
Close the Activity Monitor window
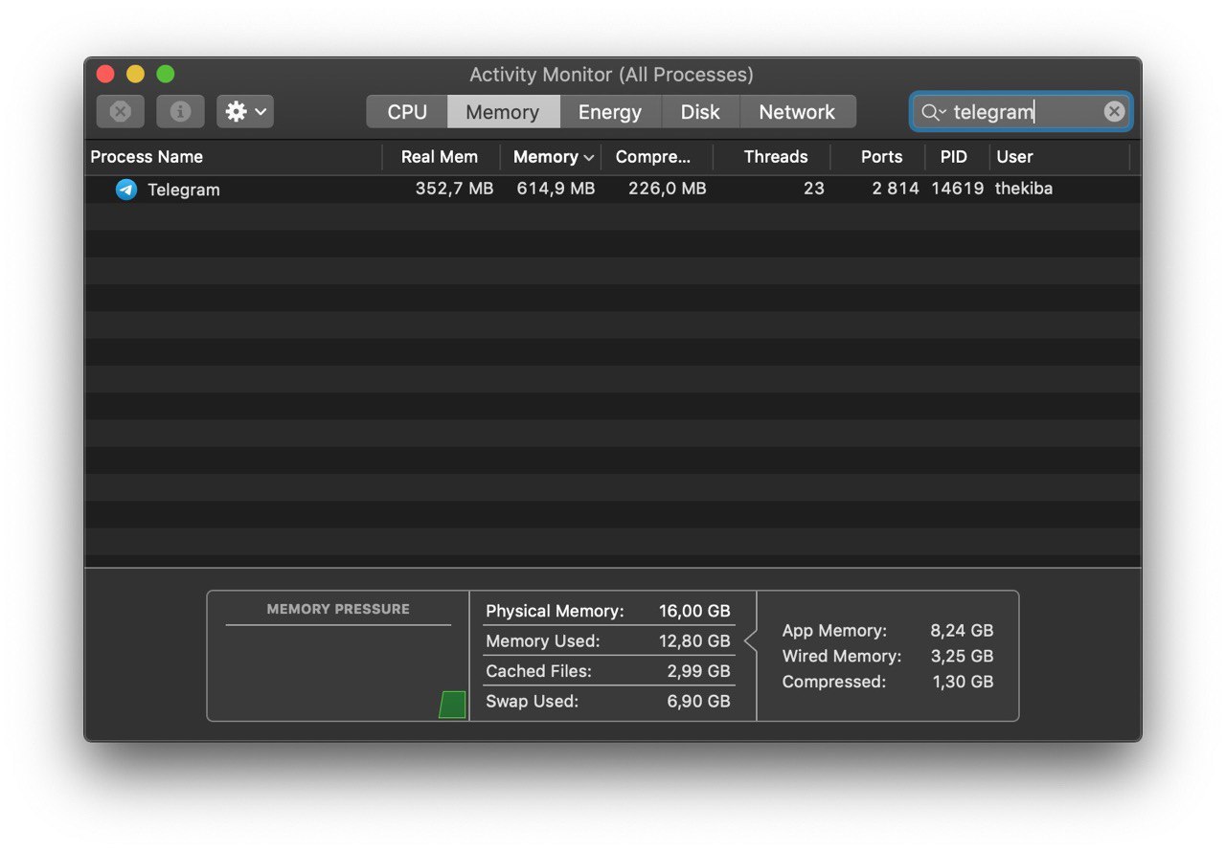[x=105, y=74]
